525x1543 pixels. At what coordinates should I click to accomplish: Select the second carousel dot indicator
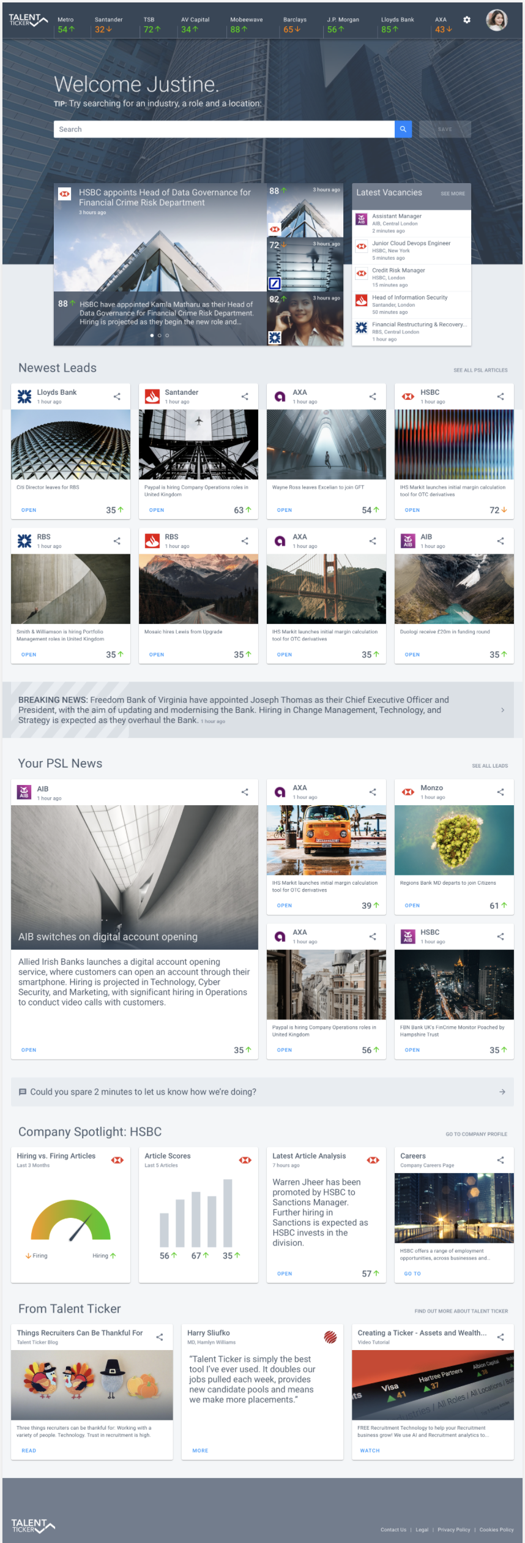tap(160, 336)
